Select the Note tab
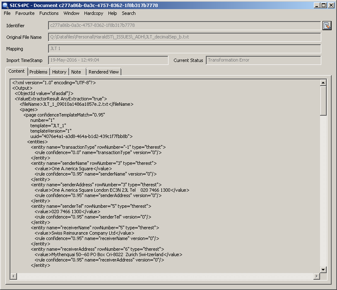The height and width of the screenshot is (290, 337). click(x=76, y=72)
